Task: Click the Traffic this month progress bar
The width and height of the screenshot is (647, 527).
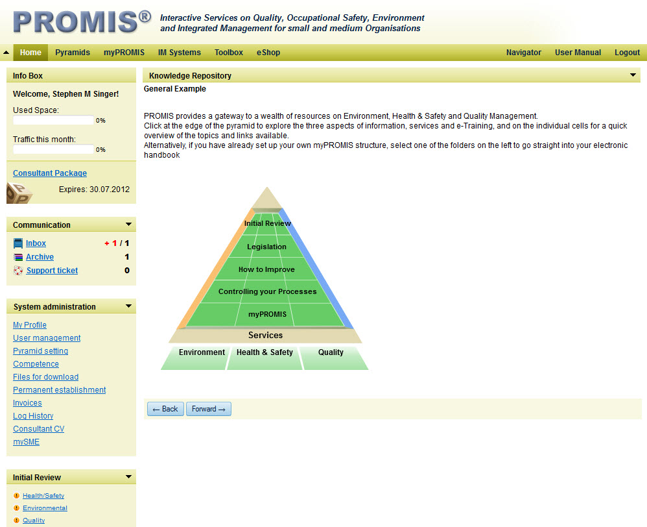Action: tap(54, 149)
